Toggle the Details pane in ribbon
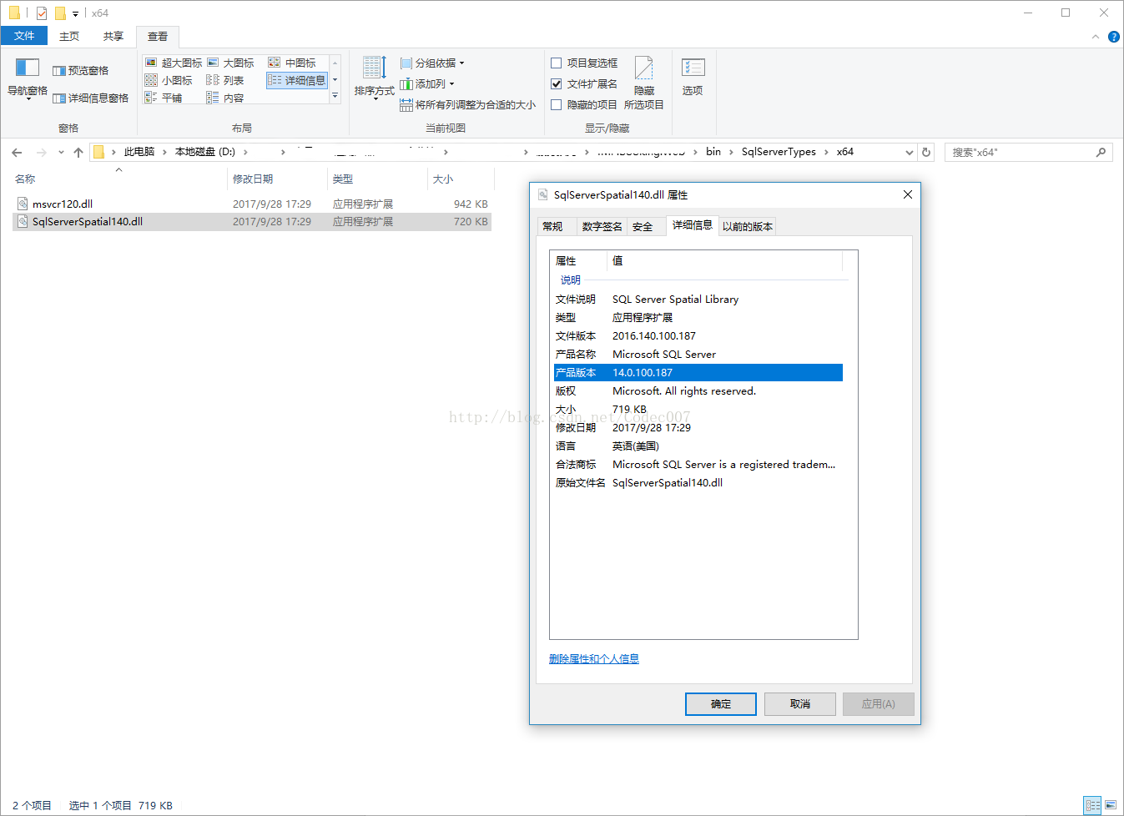Image resolution: width=1124 pixels, height=816 pixels. [x=90, y=98]
